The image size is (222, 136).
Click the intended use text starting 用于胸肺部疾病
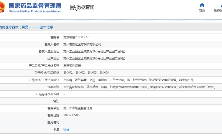[139, 87]
